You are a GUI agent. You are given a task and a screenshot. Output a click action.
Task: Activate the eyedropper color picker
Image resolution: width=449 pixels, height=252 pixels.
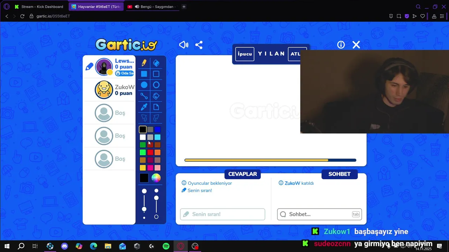tap(144, 107)
